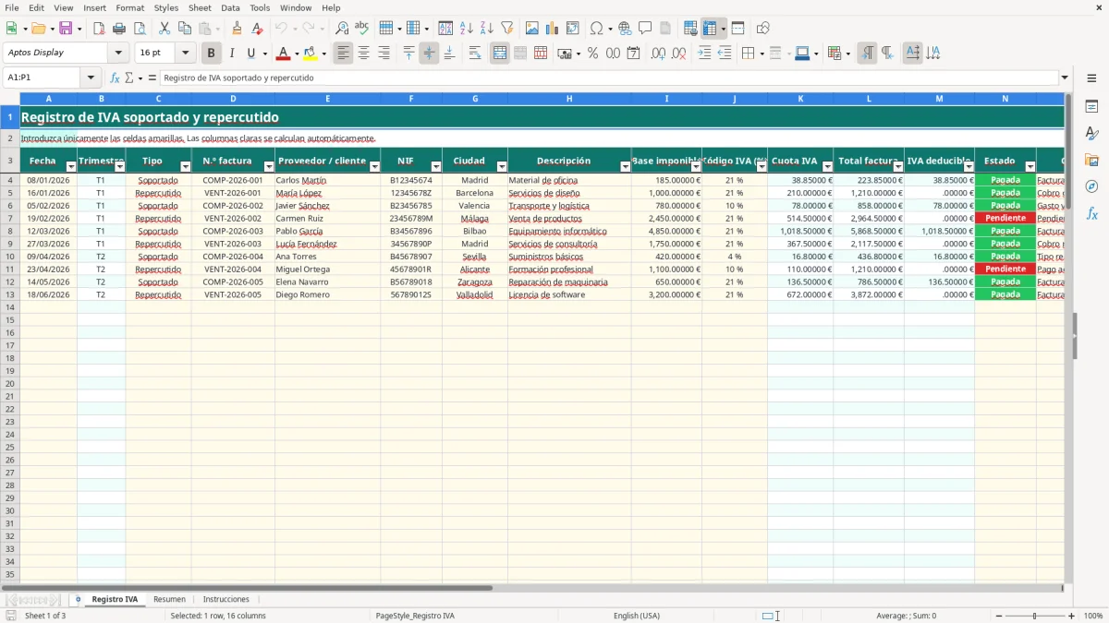Toggle Underline formatting
Viewport: 1109px width, 623px height.
(x=250, y=54)
